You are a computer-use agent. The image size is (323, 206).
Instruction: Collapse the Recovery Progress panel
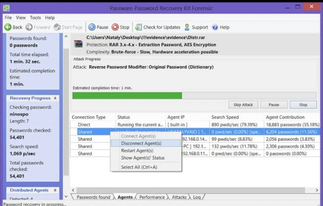[x=55, y=98]
